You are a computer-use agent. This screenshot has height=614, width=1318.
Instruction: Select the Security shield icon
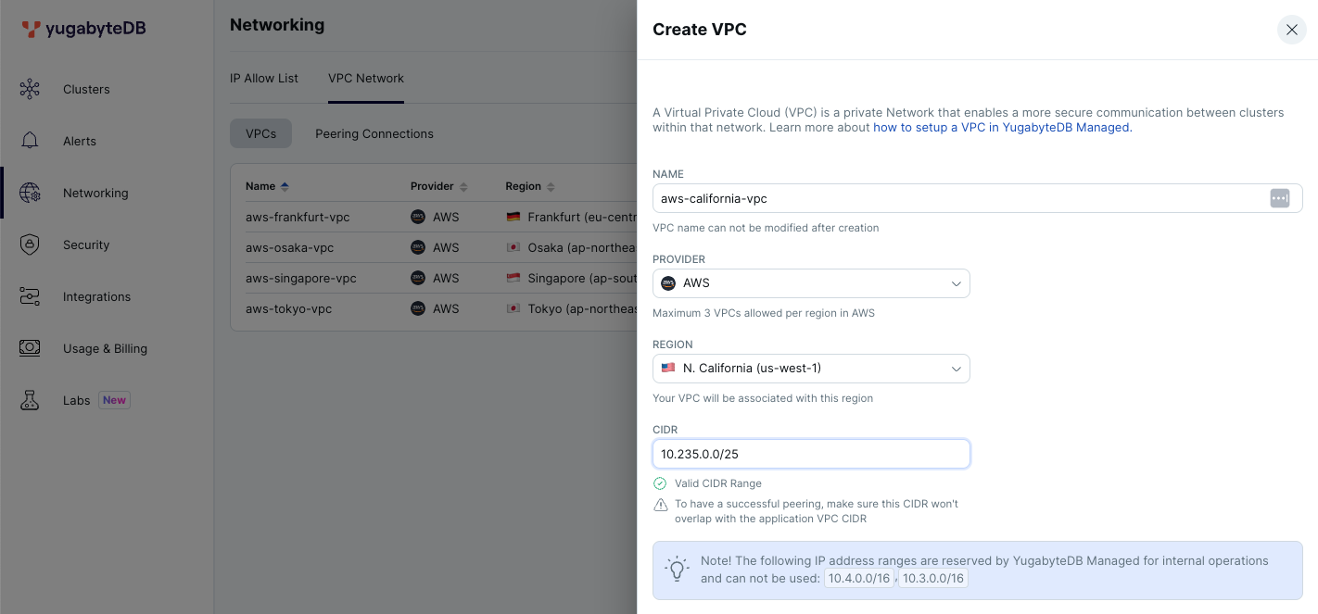(x=30, y=244)
